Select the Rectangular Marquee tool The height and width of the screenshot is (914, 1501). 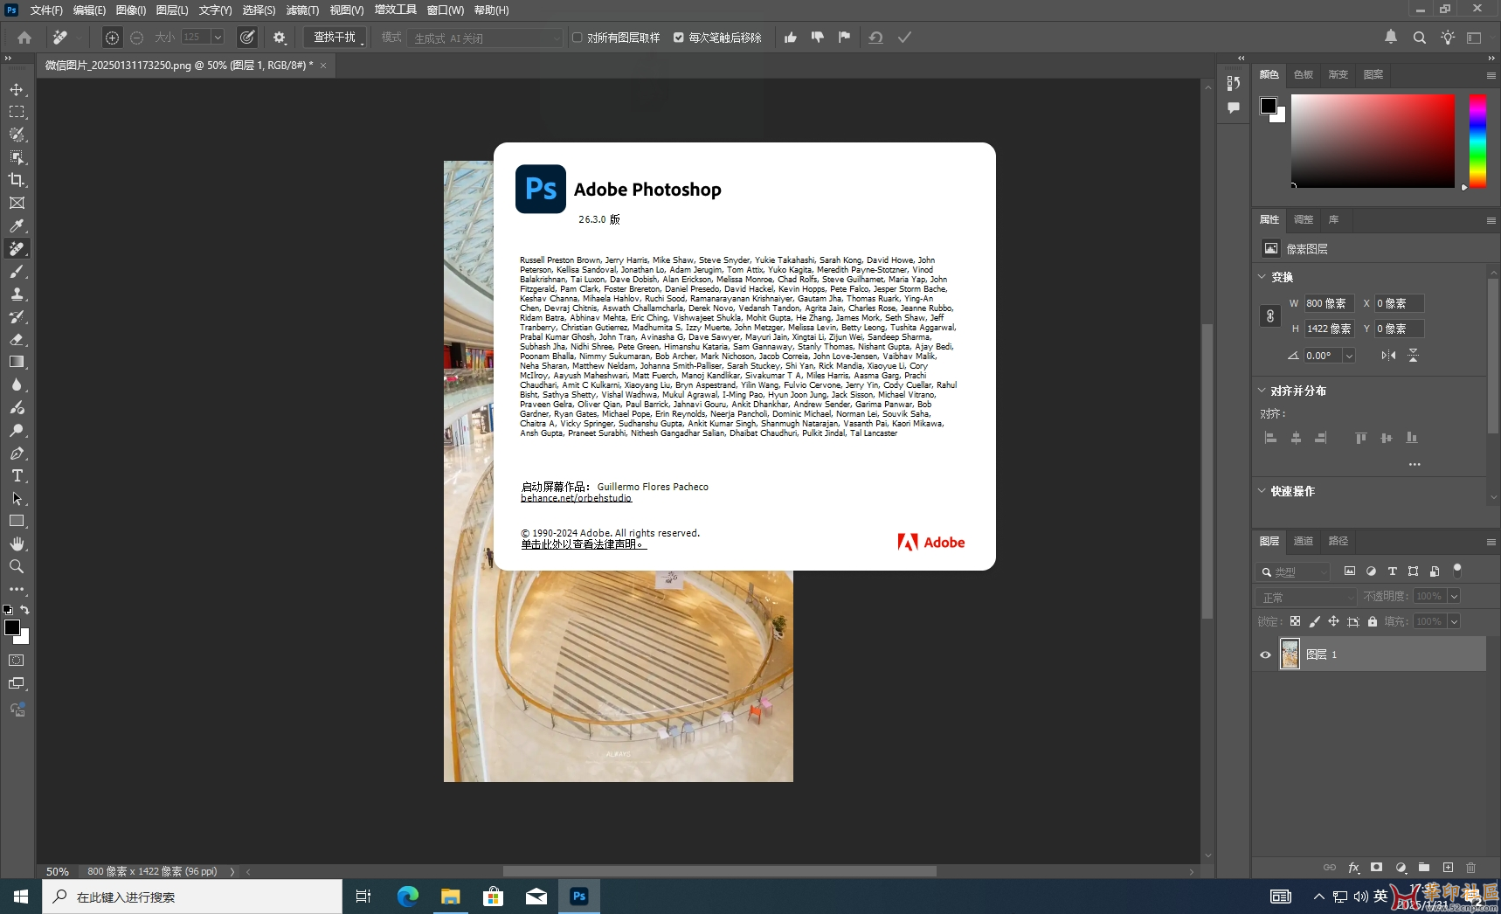17,112
